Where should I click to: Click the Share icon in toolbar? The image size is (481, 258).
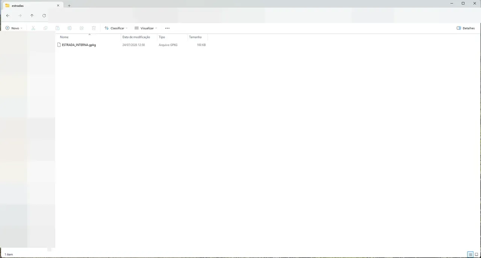(x=82, y=28)
